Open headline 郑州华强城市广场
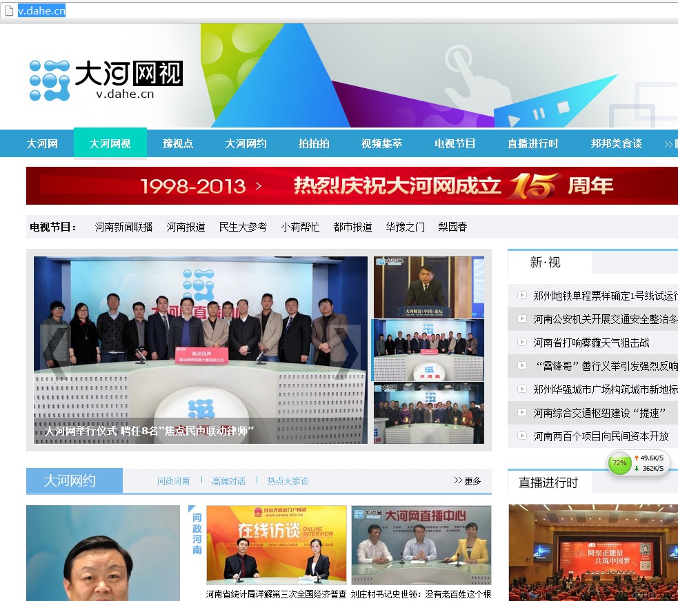 (x=606, y=389)
